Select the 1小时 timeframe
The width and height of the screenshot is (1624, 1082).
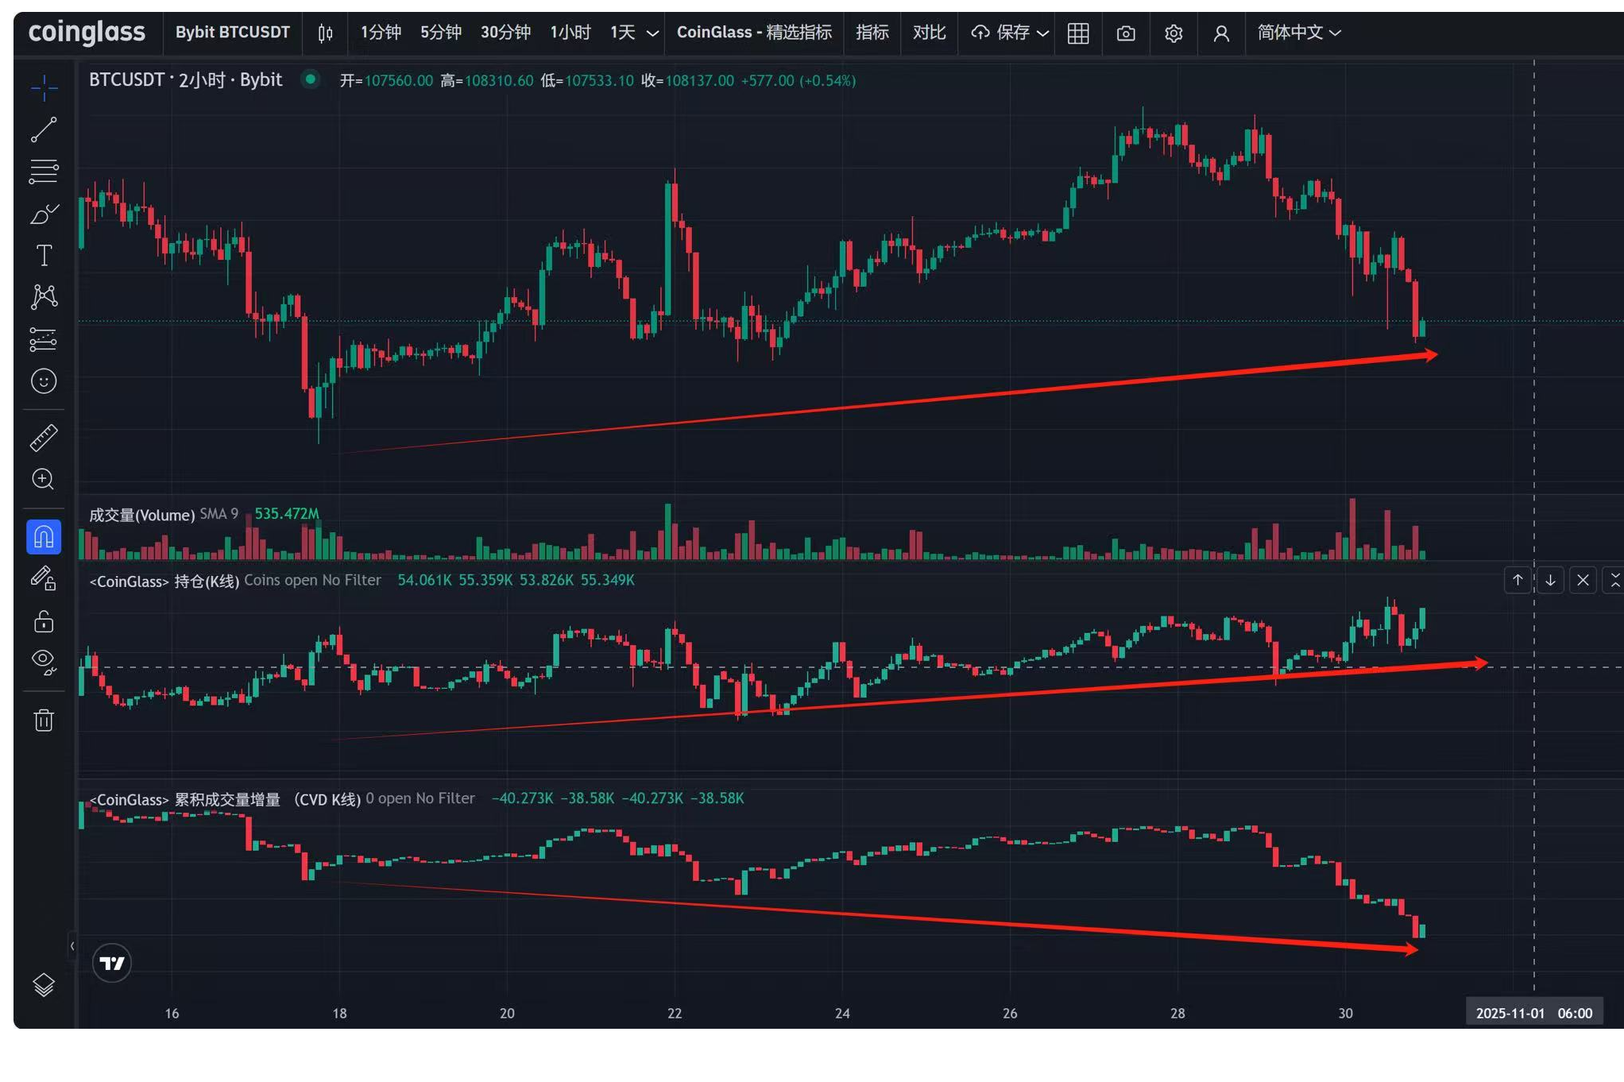coord(570,33)
